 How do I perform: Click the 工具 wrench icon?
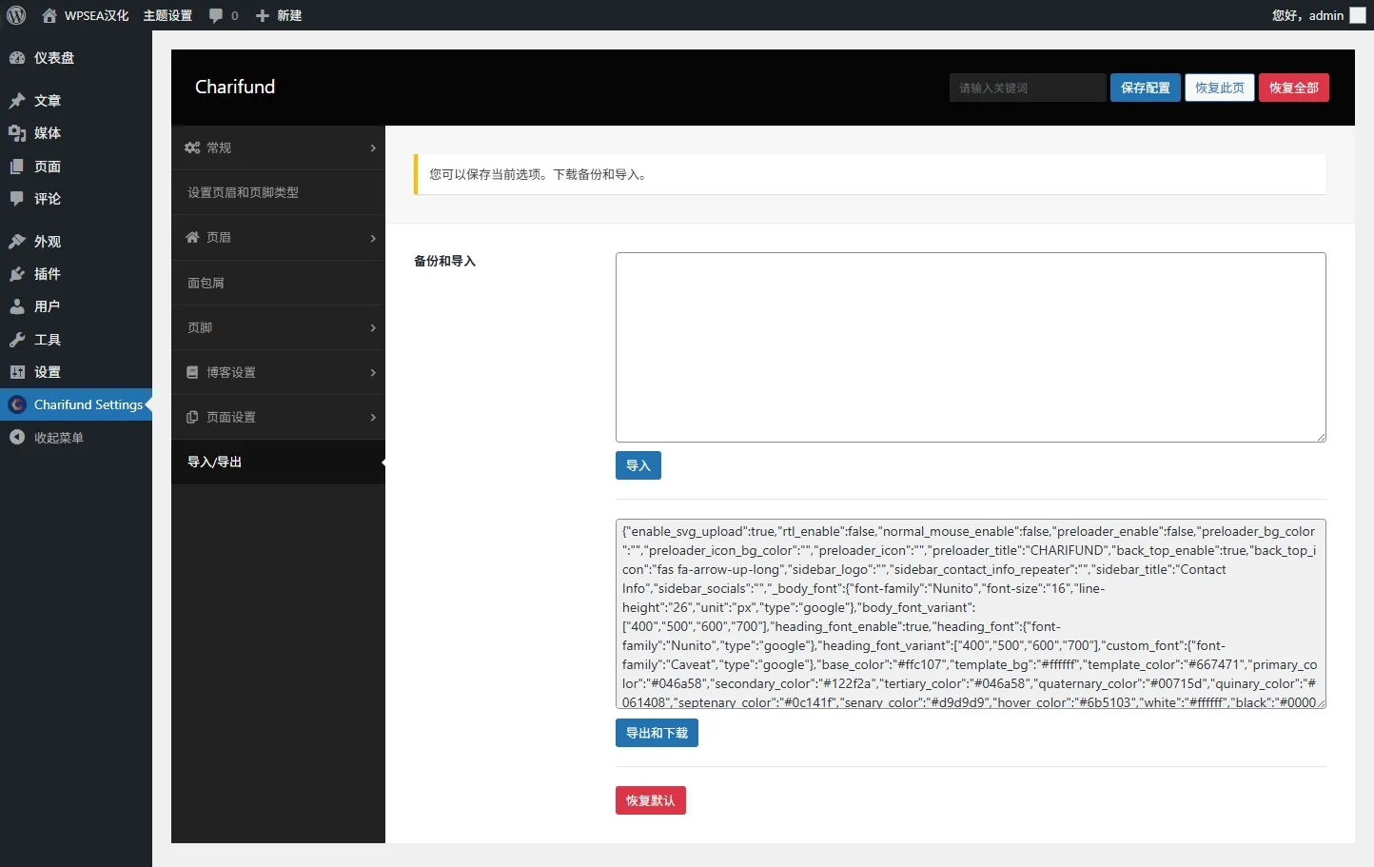pyautogui.click(x=17, y=340)
